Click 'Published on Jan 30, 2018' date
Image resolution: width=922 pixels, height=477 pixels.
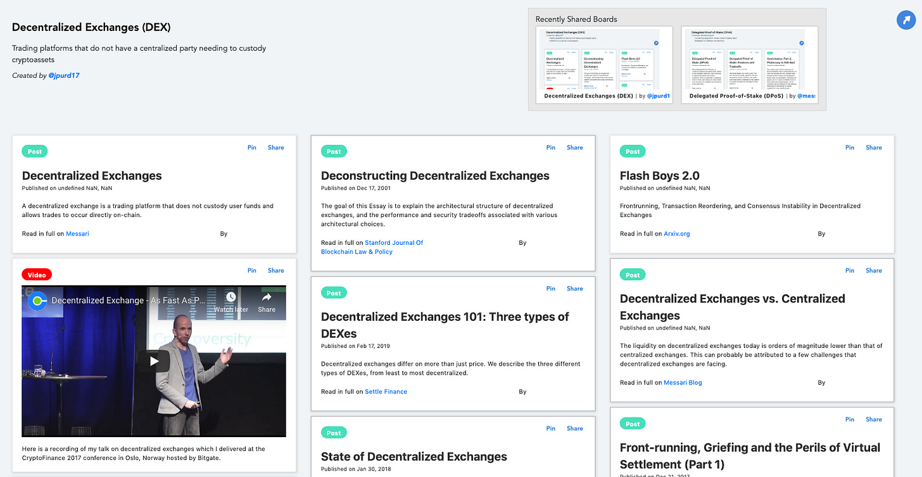[355, 469]
